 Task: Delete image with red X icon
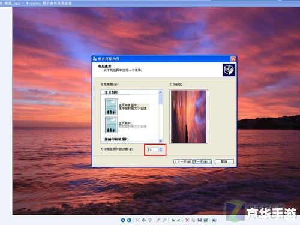187,220
